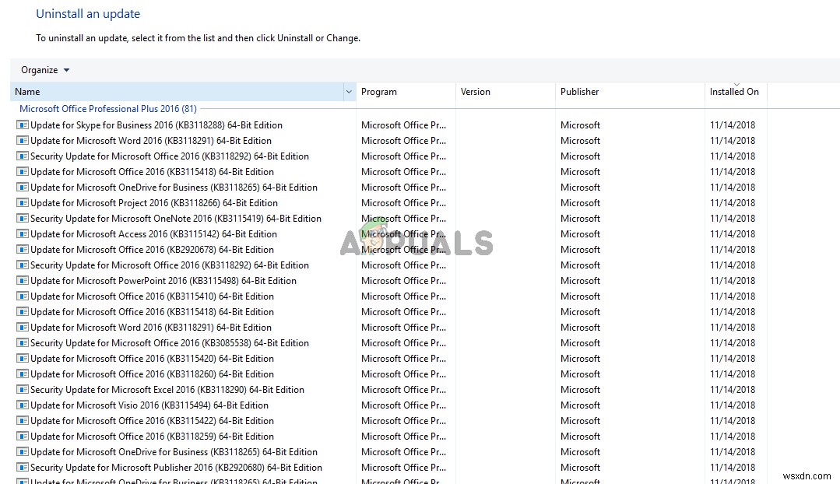Click the icon of Office 2016 KB2920678 update
The image size is (840, 484).
tap(22, 250)
